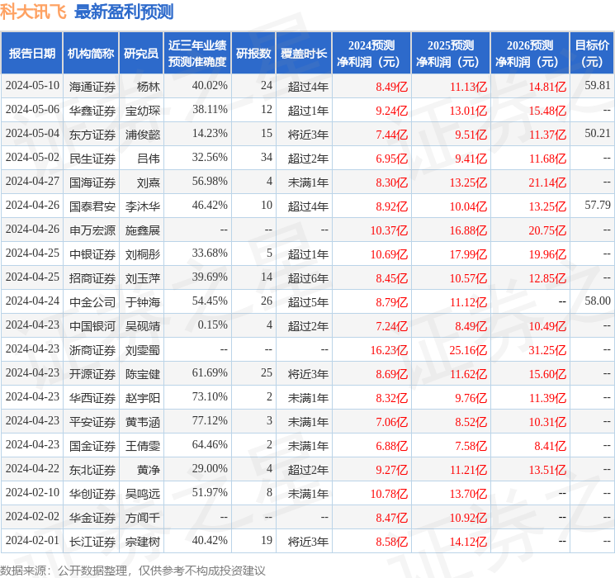The height and width of the screenshot is (578, 615).
Task: Select the 申万宏源 institution cell
Action: click(92, 230)
